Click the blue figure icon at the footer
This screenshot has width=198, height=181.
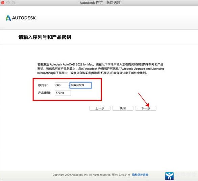pos(169,176)
